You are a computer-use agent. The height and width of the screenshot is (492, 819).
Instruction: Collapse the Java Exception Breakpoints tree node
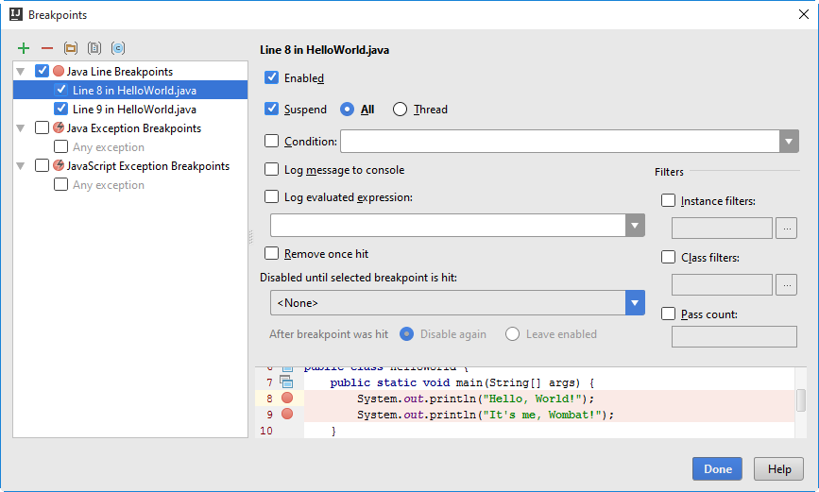pyautogui.click(x=21, y=128)
